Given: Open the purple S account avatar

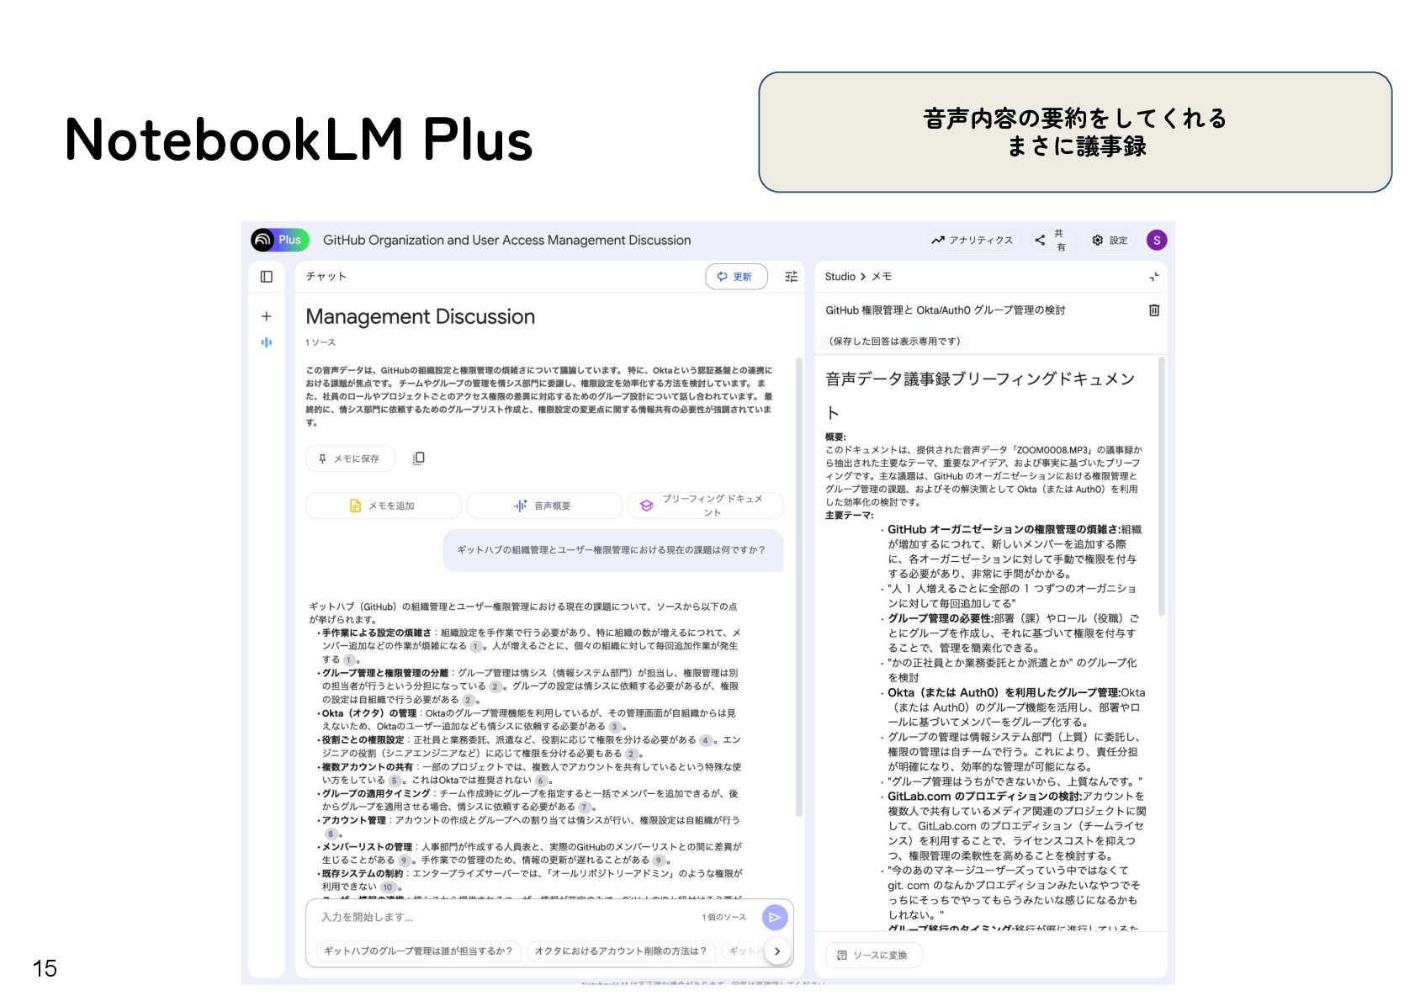Looking at the screenshot, I should (x=1157, y=241).
